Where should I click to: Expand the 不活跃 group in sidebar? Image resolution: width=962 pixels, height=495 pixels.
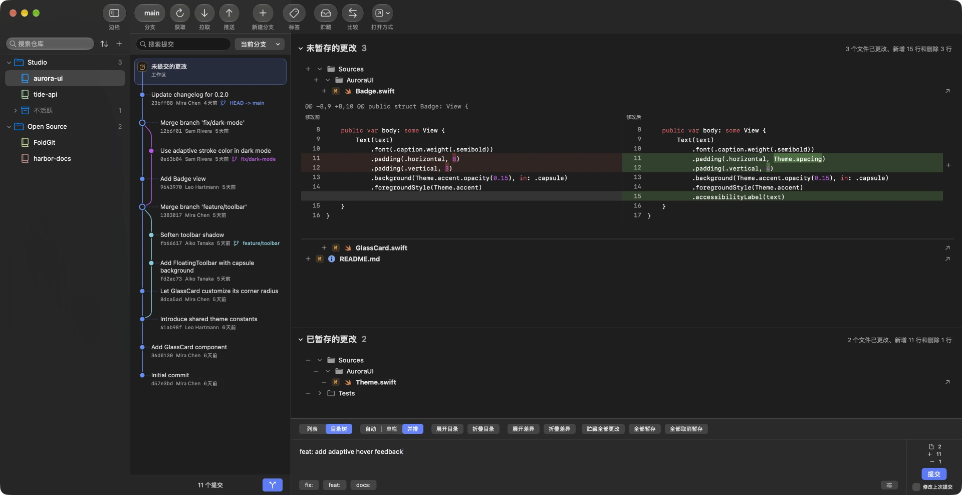coord(15,110)
